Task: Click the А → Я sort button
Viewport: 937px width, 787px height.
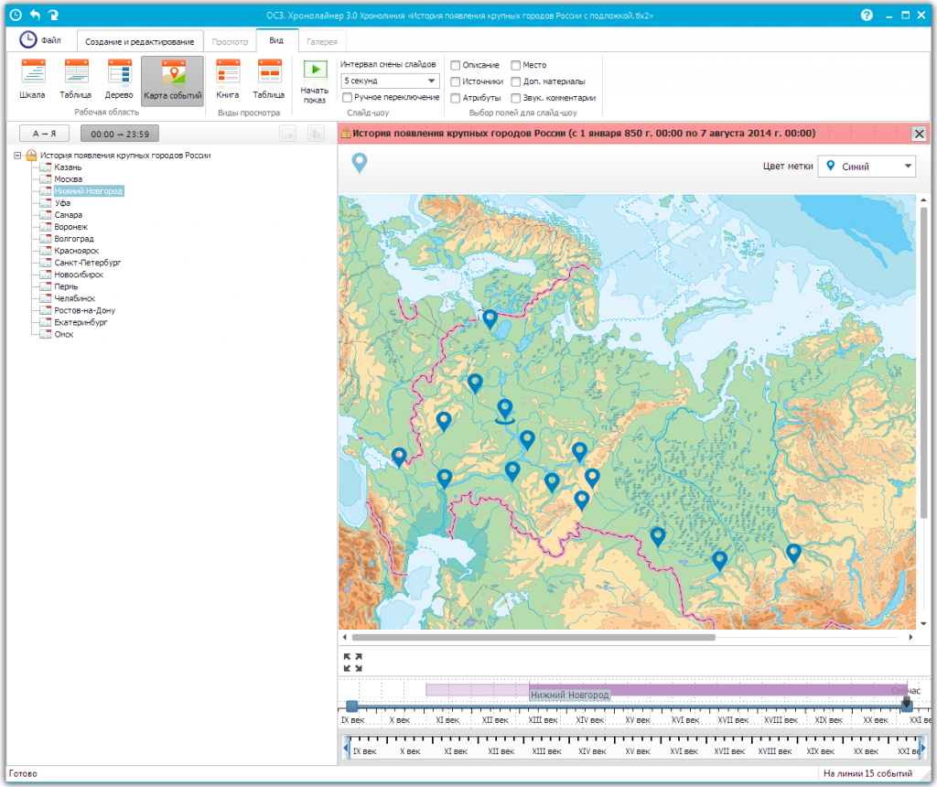Action: point(44,134)
